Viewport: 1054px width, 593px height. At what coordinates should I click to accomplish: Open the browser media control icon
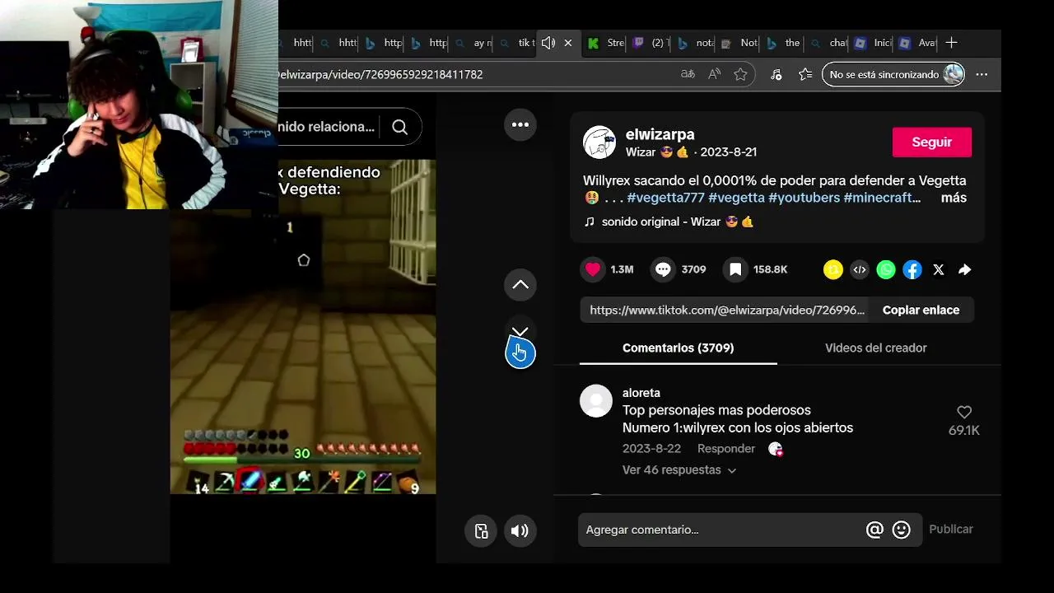tap(776, 74)
